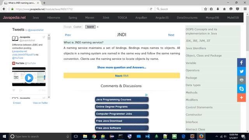Show more question and Answers link
The image size is (249, 140).
122,67
